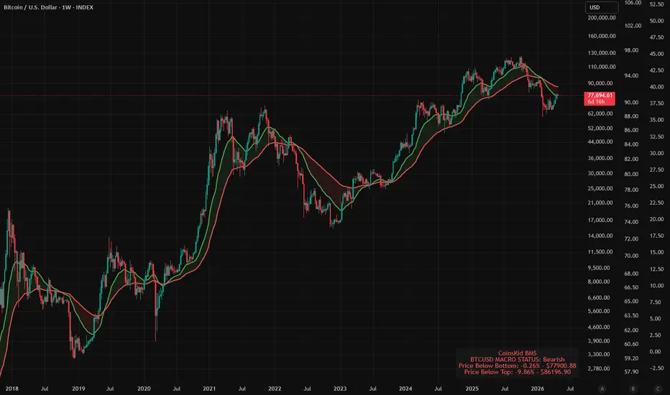
Task: Click the 57.90 value on the second scale
Action: [x=632, y=372]
